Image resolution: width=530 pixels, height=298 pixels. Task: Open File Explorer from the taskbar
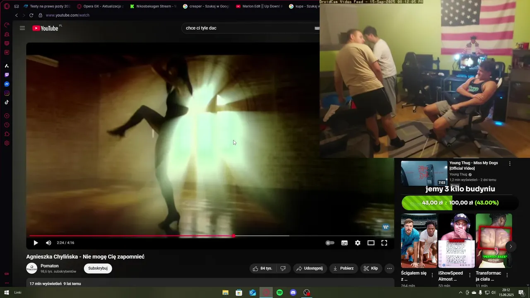(225, 293)
